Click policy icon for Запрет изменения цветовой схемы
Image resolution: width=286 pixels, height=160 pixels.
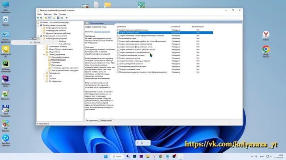point(118,30)
